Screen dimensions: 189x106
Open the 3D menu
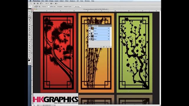(x=78, y=1)
